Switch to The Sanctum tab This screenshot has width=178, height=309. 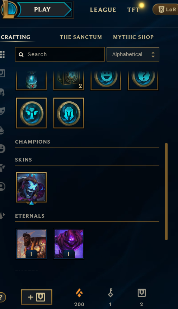point(81,37)
